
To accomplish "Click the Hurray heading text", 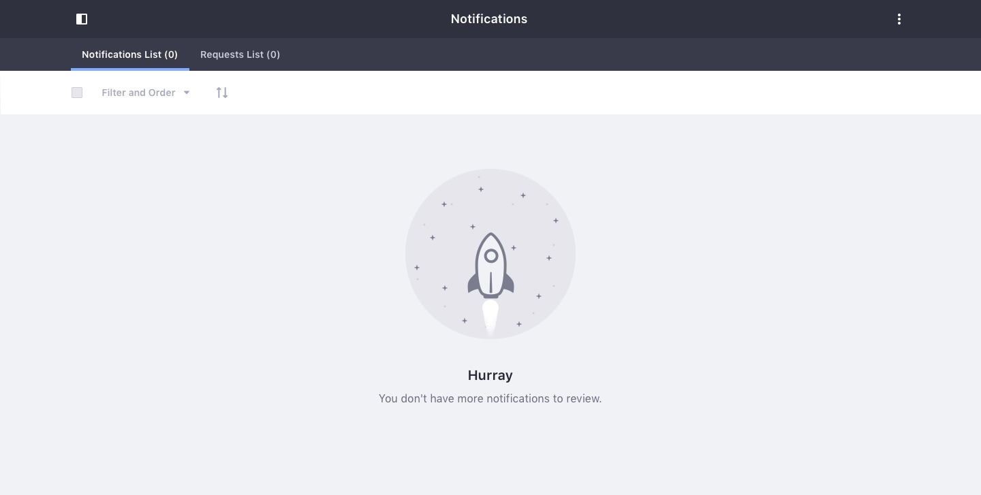I will (x=490, y=375).
